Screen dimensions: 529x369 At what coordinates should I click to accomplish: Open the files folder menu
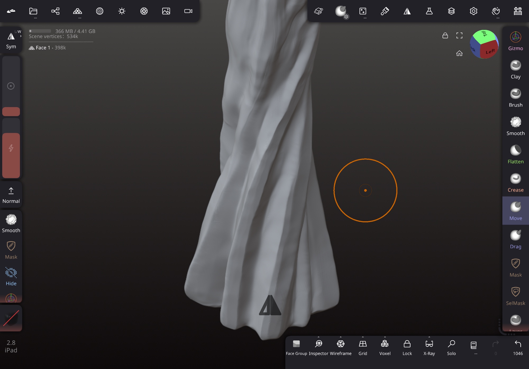(x=33, y=11)
